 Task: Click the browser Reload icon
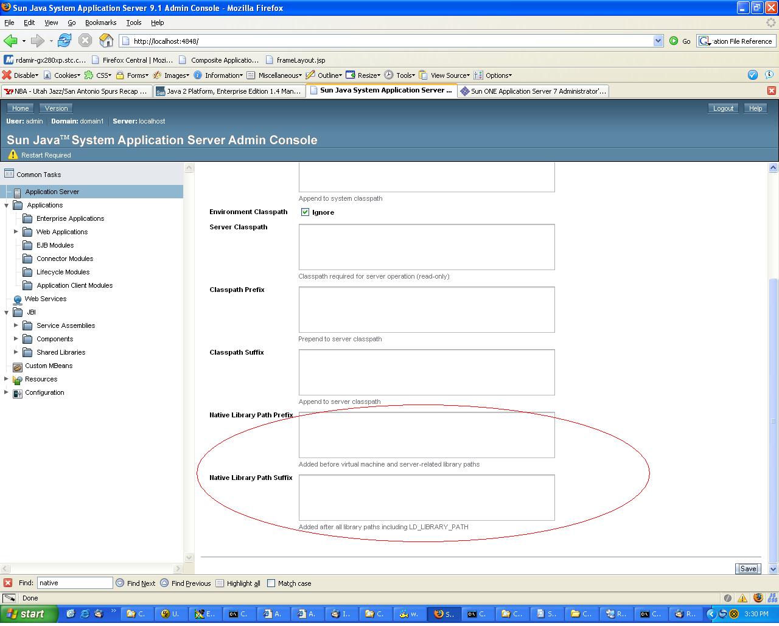65,41
